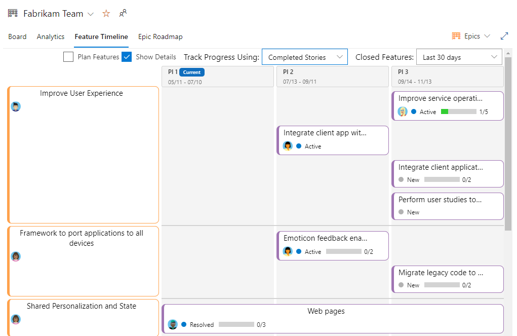The width and height of the screenshot is (517, 336).
Task: Click the Fabrikam Team board grid icon
Action: 13,14
